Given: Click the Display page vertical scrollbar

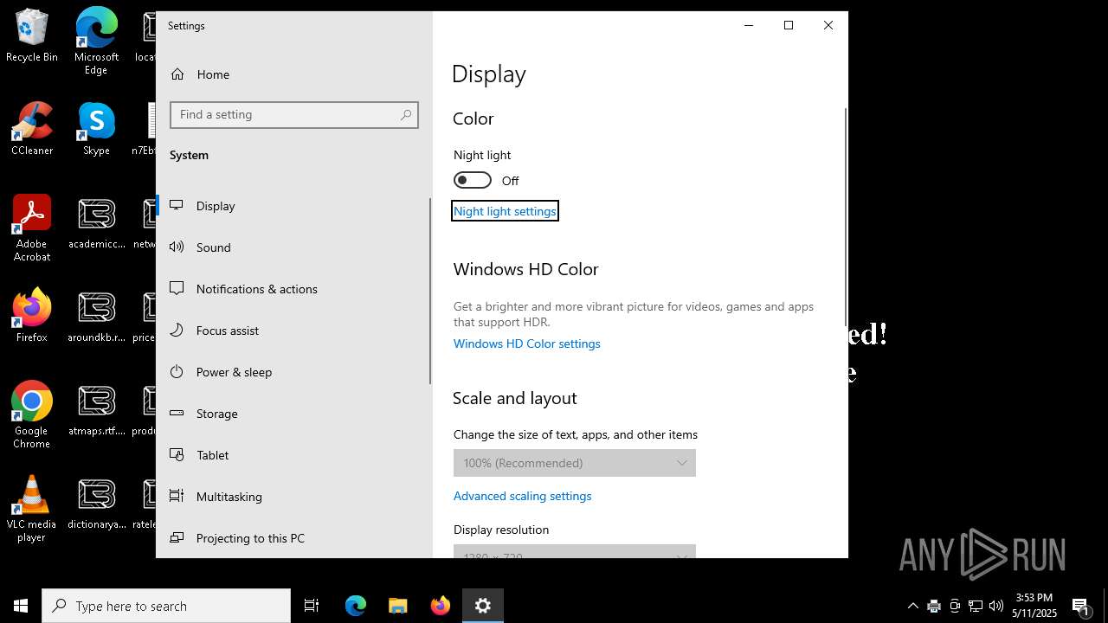Looking at the screenshot, I should 846,216.
